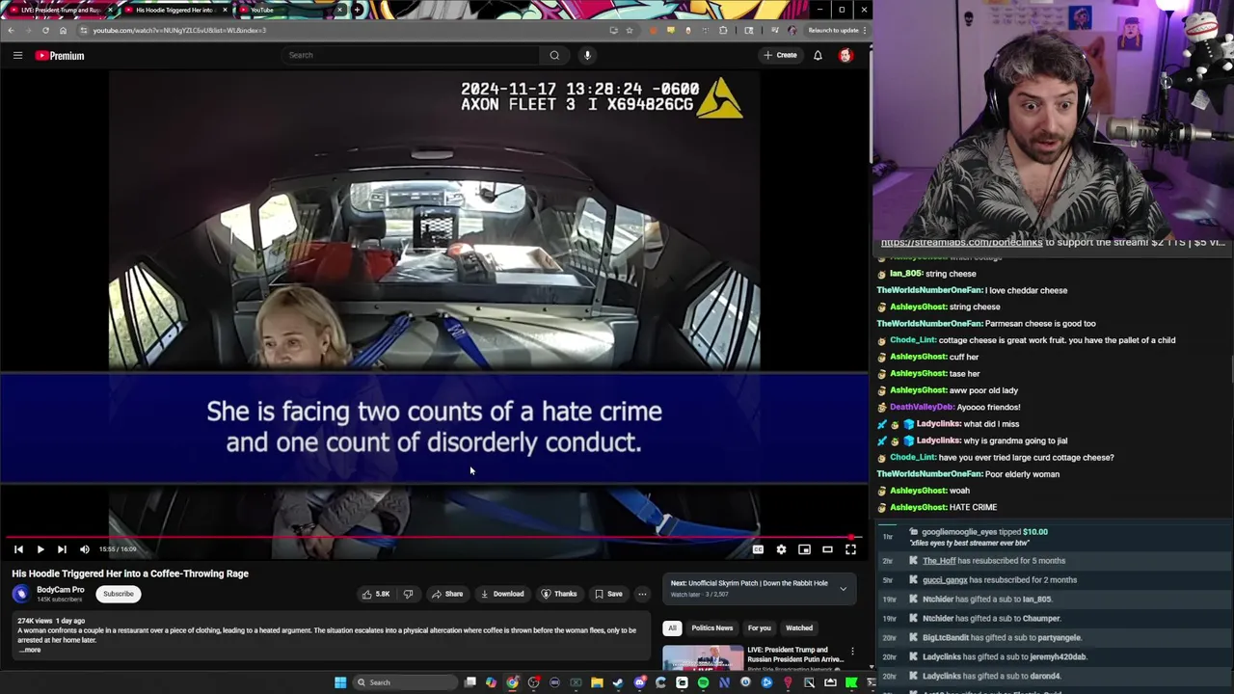The width and height of the screenshot is (1234, 694).
Task: Open the YouTube hamburger guide menu
Action: tap(17, 56)
